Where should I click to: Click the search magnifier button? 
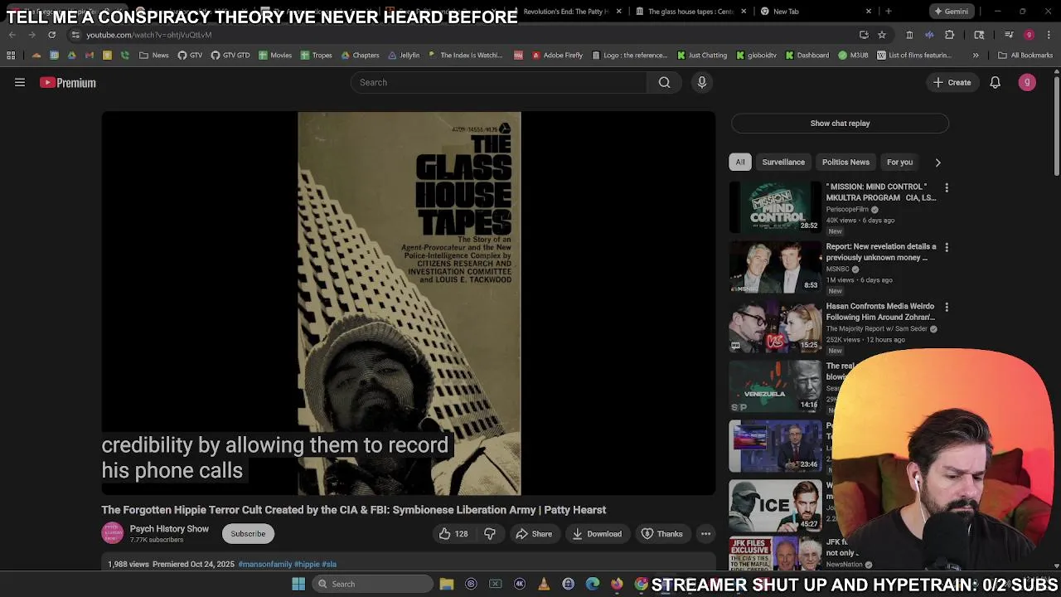(664, 82)
